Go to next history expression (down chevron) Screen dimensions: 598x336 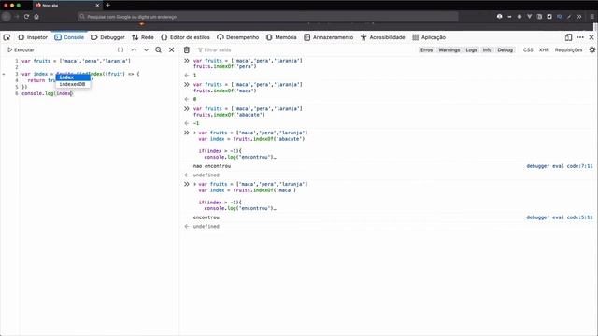click(146, 49)
